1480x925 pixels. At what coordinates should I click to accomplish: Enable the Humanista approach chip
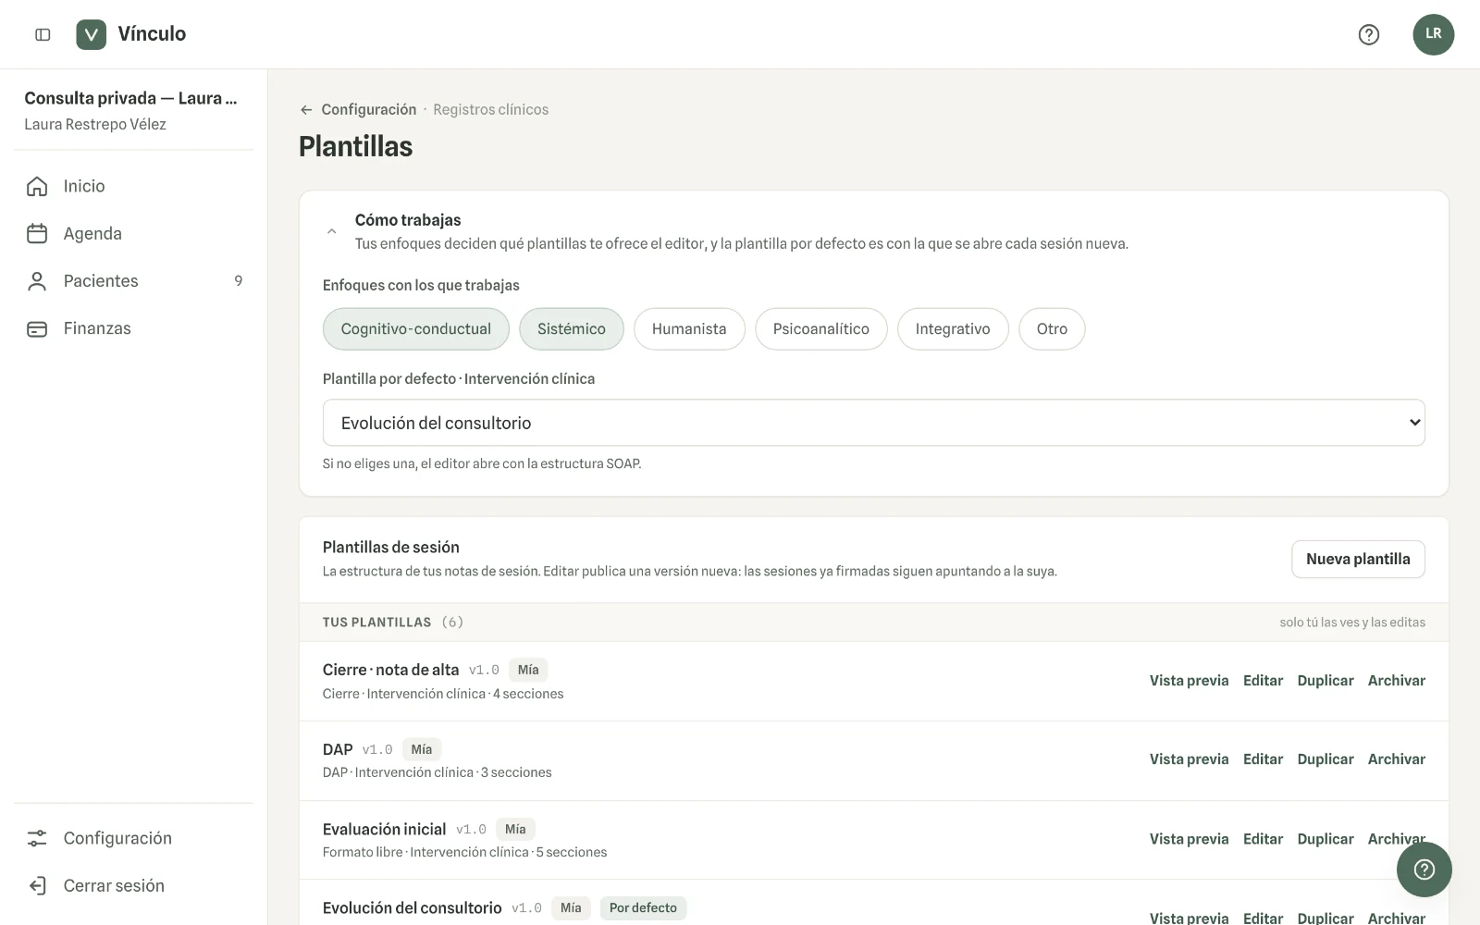pyautogui.click(x=689, y=328)
